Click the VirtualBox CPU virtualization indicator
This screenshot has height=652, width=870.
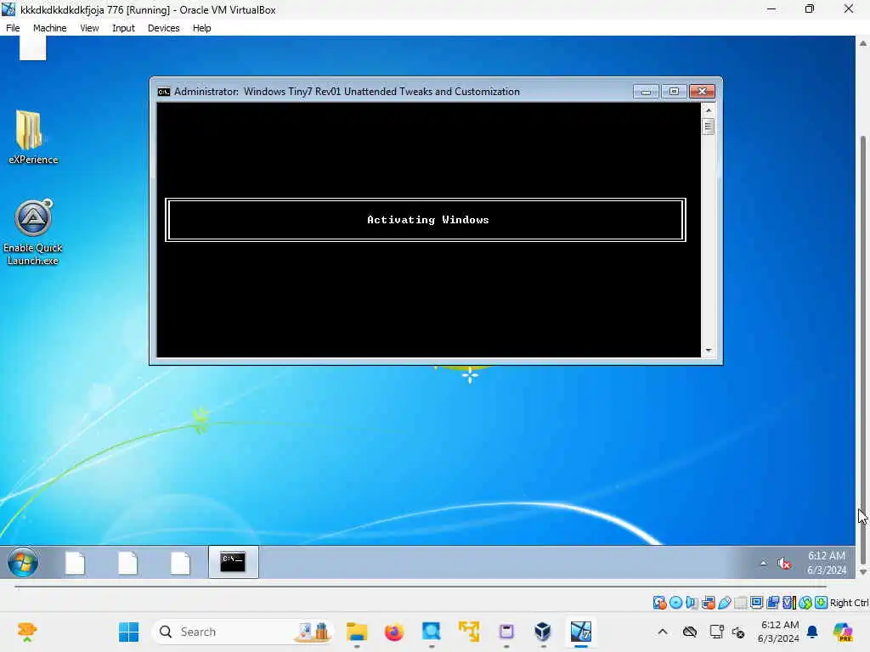click(x=788, y=603)
